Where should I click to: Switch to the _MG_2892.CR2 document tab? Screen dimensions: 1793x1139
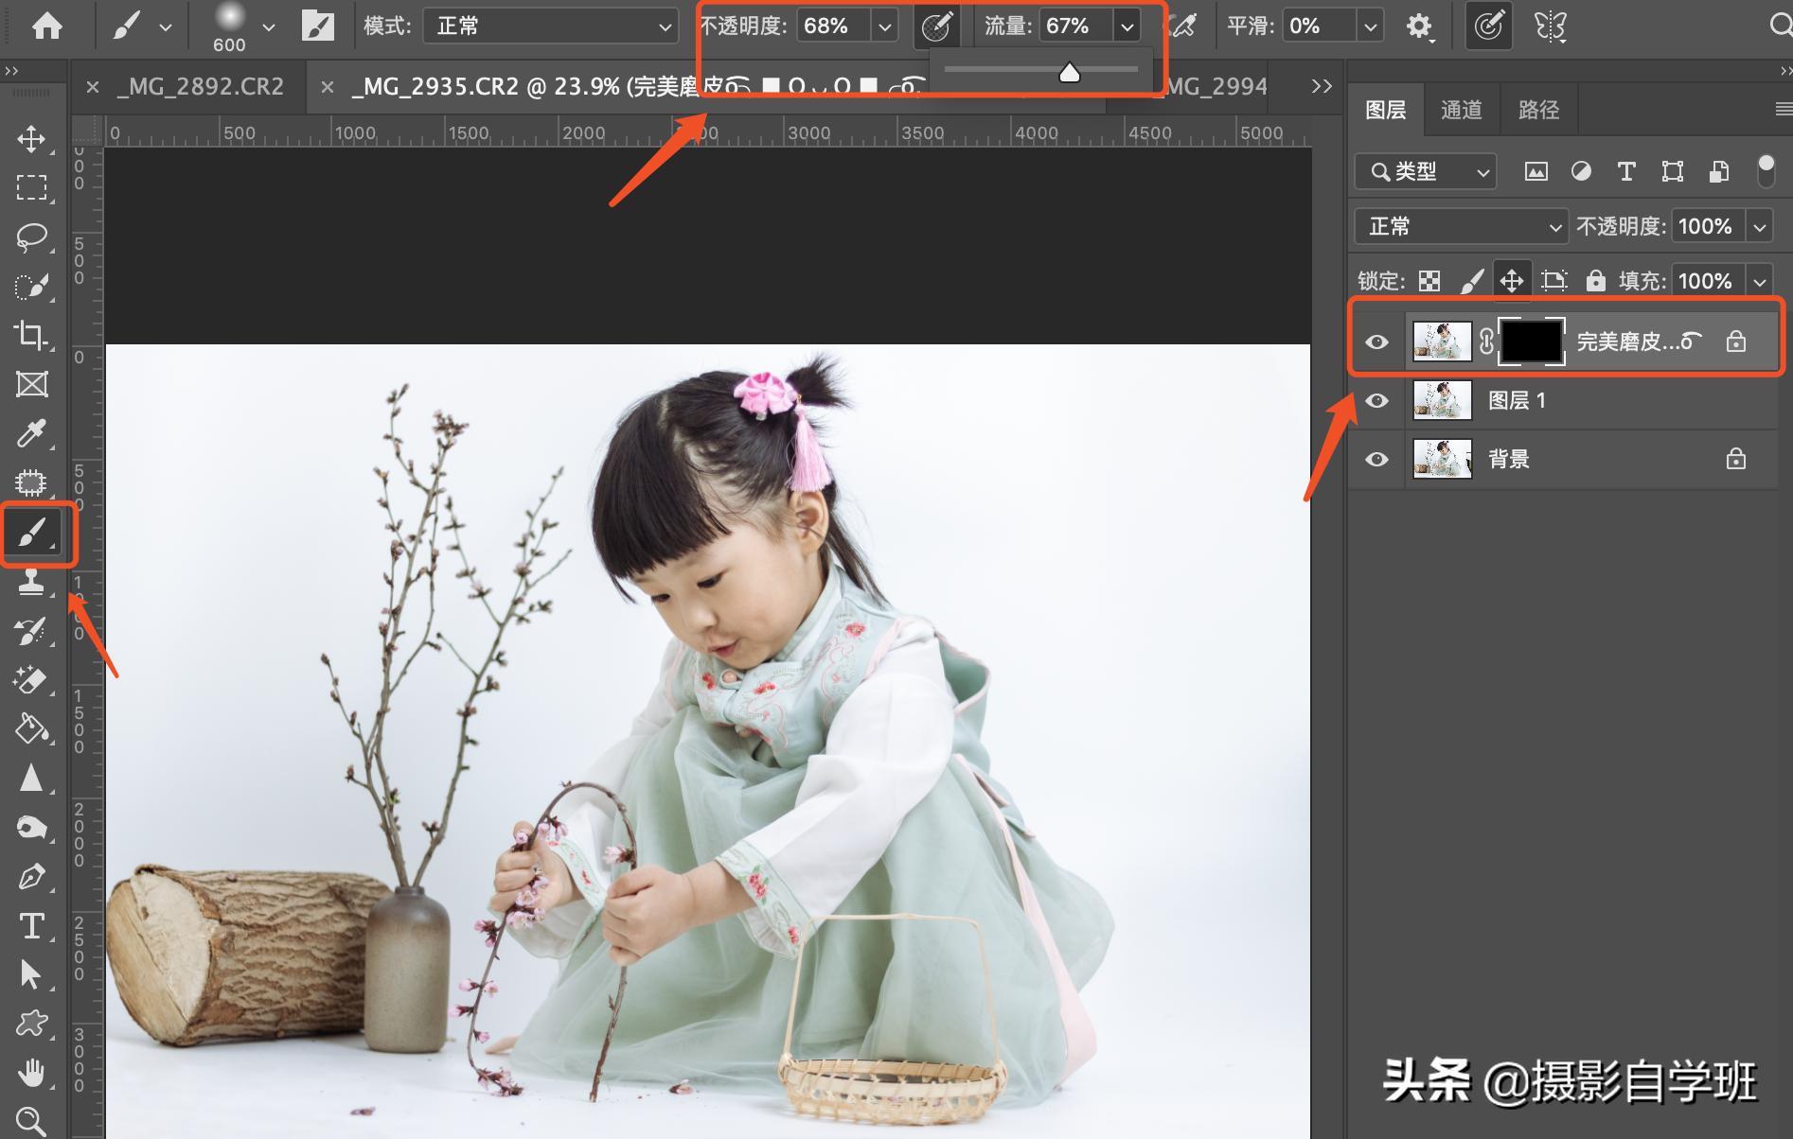201,86
